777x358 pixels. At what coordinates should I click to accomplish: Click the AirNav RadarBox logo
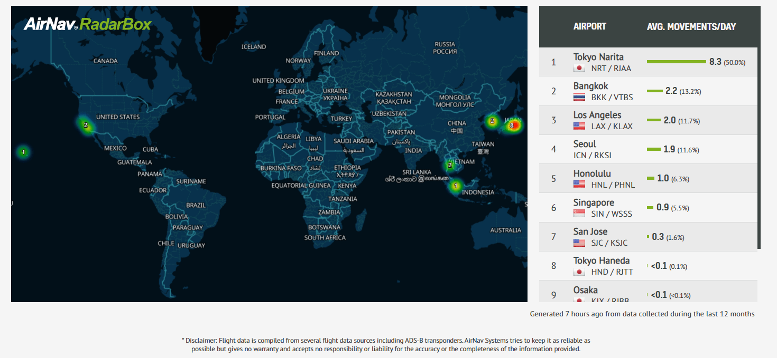[88, 24]
